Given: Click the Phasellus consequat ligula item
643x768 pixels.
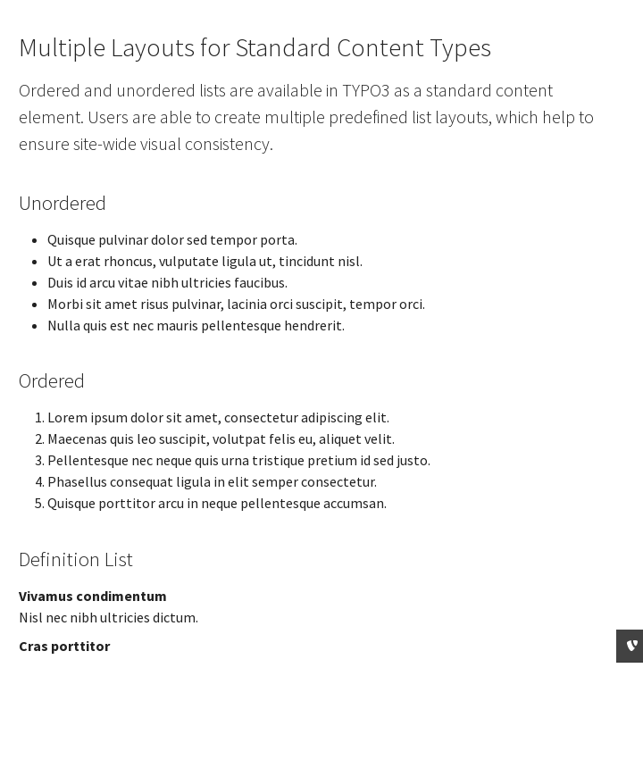Looking at the screenshot, I should (212, 481).
